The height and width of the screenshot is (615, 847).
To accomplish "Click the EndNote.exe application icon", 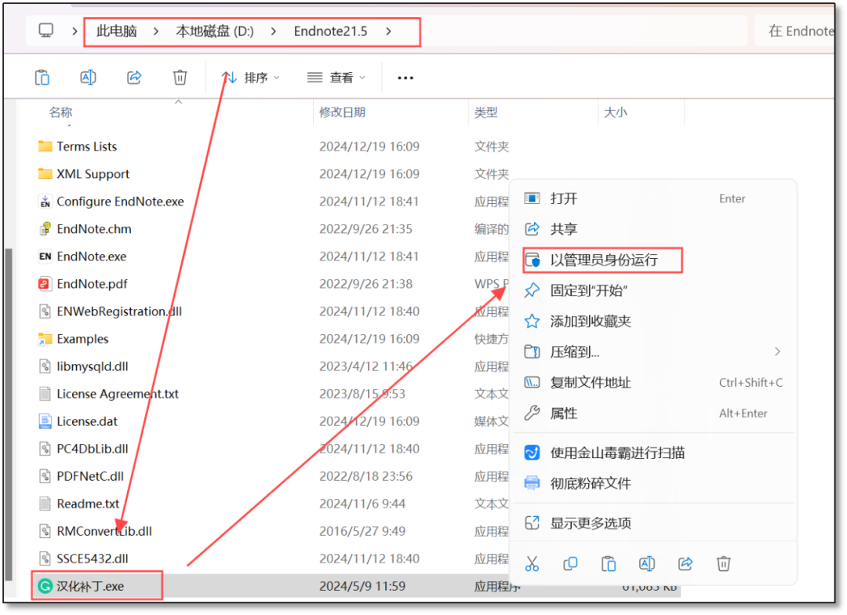I will [x=45, y=257].
